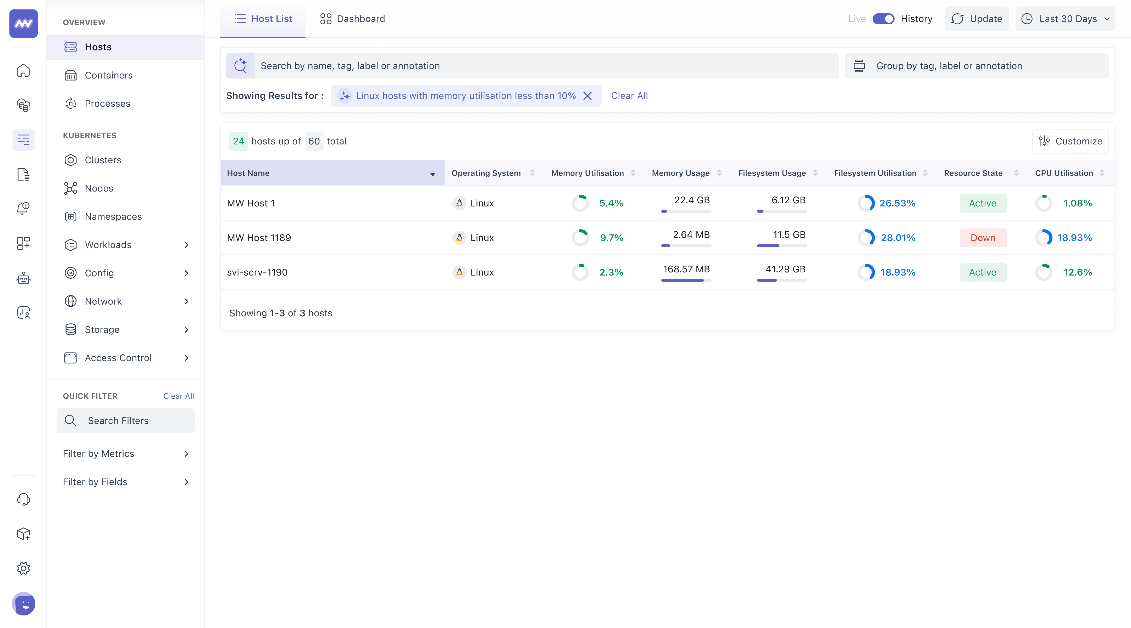Click the headset support icon
Screen dimensions: 1131x628
23,499
